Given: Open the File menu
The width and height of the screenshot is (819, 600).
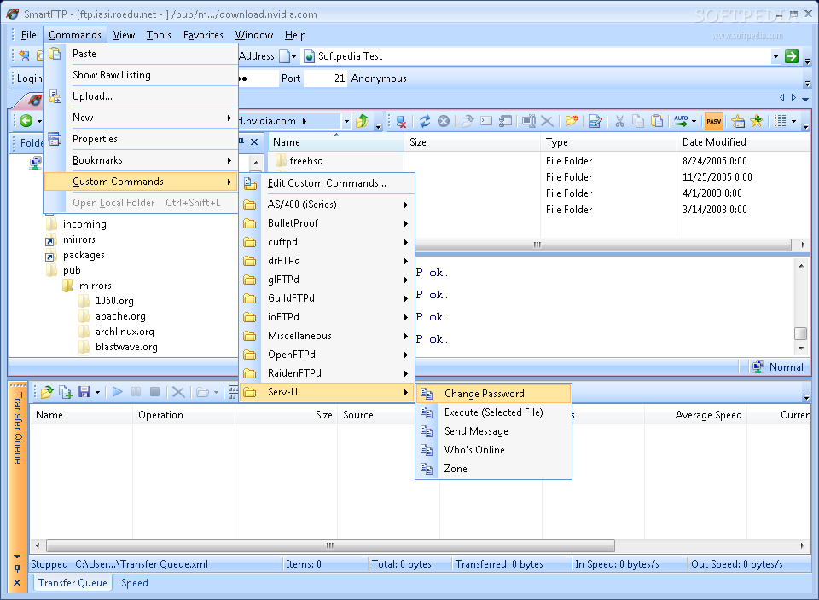Looking at the screenshot, I should click(28, 35).
